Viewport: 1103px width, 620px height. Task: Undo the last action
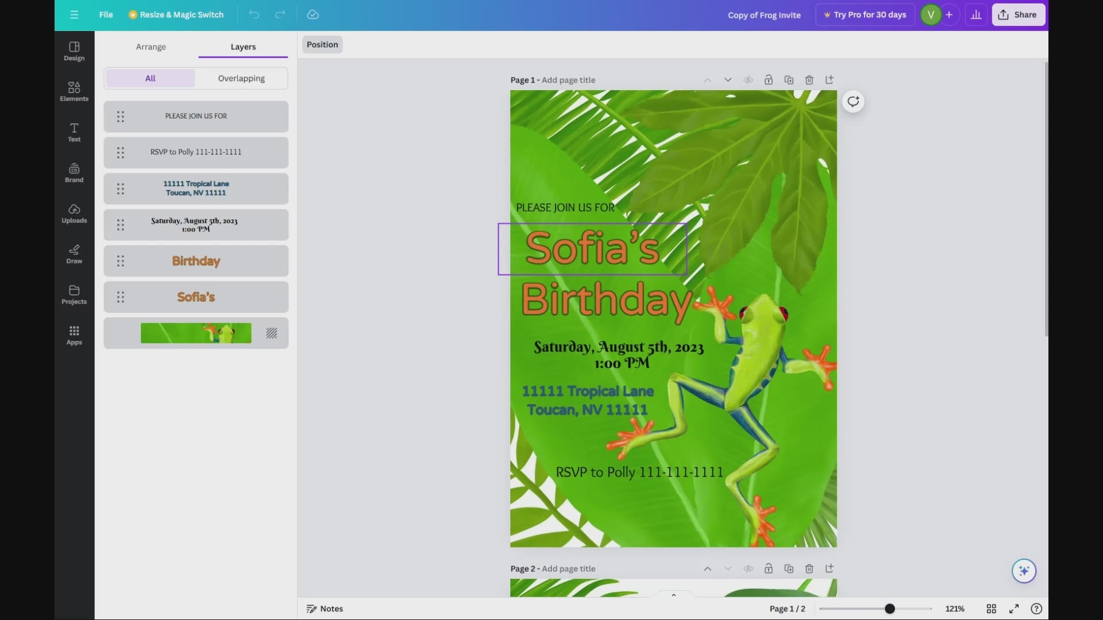point(254,15)
